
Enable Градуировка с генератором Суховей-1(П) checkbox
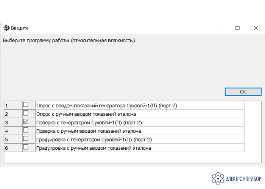click(26, 139)
